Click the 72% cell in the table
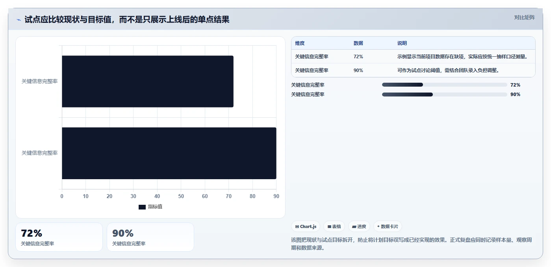551x267 pixels. click(358, 57)
